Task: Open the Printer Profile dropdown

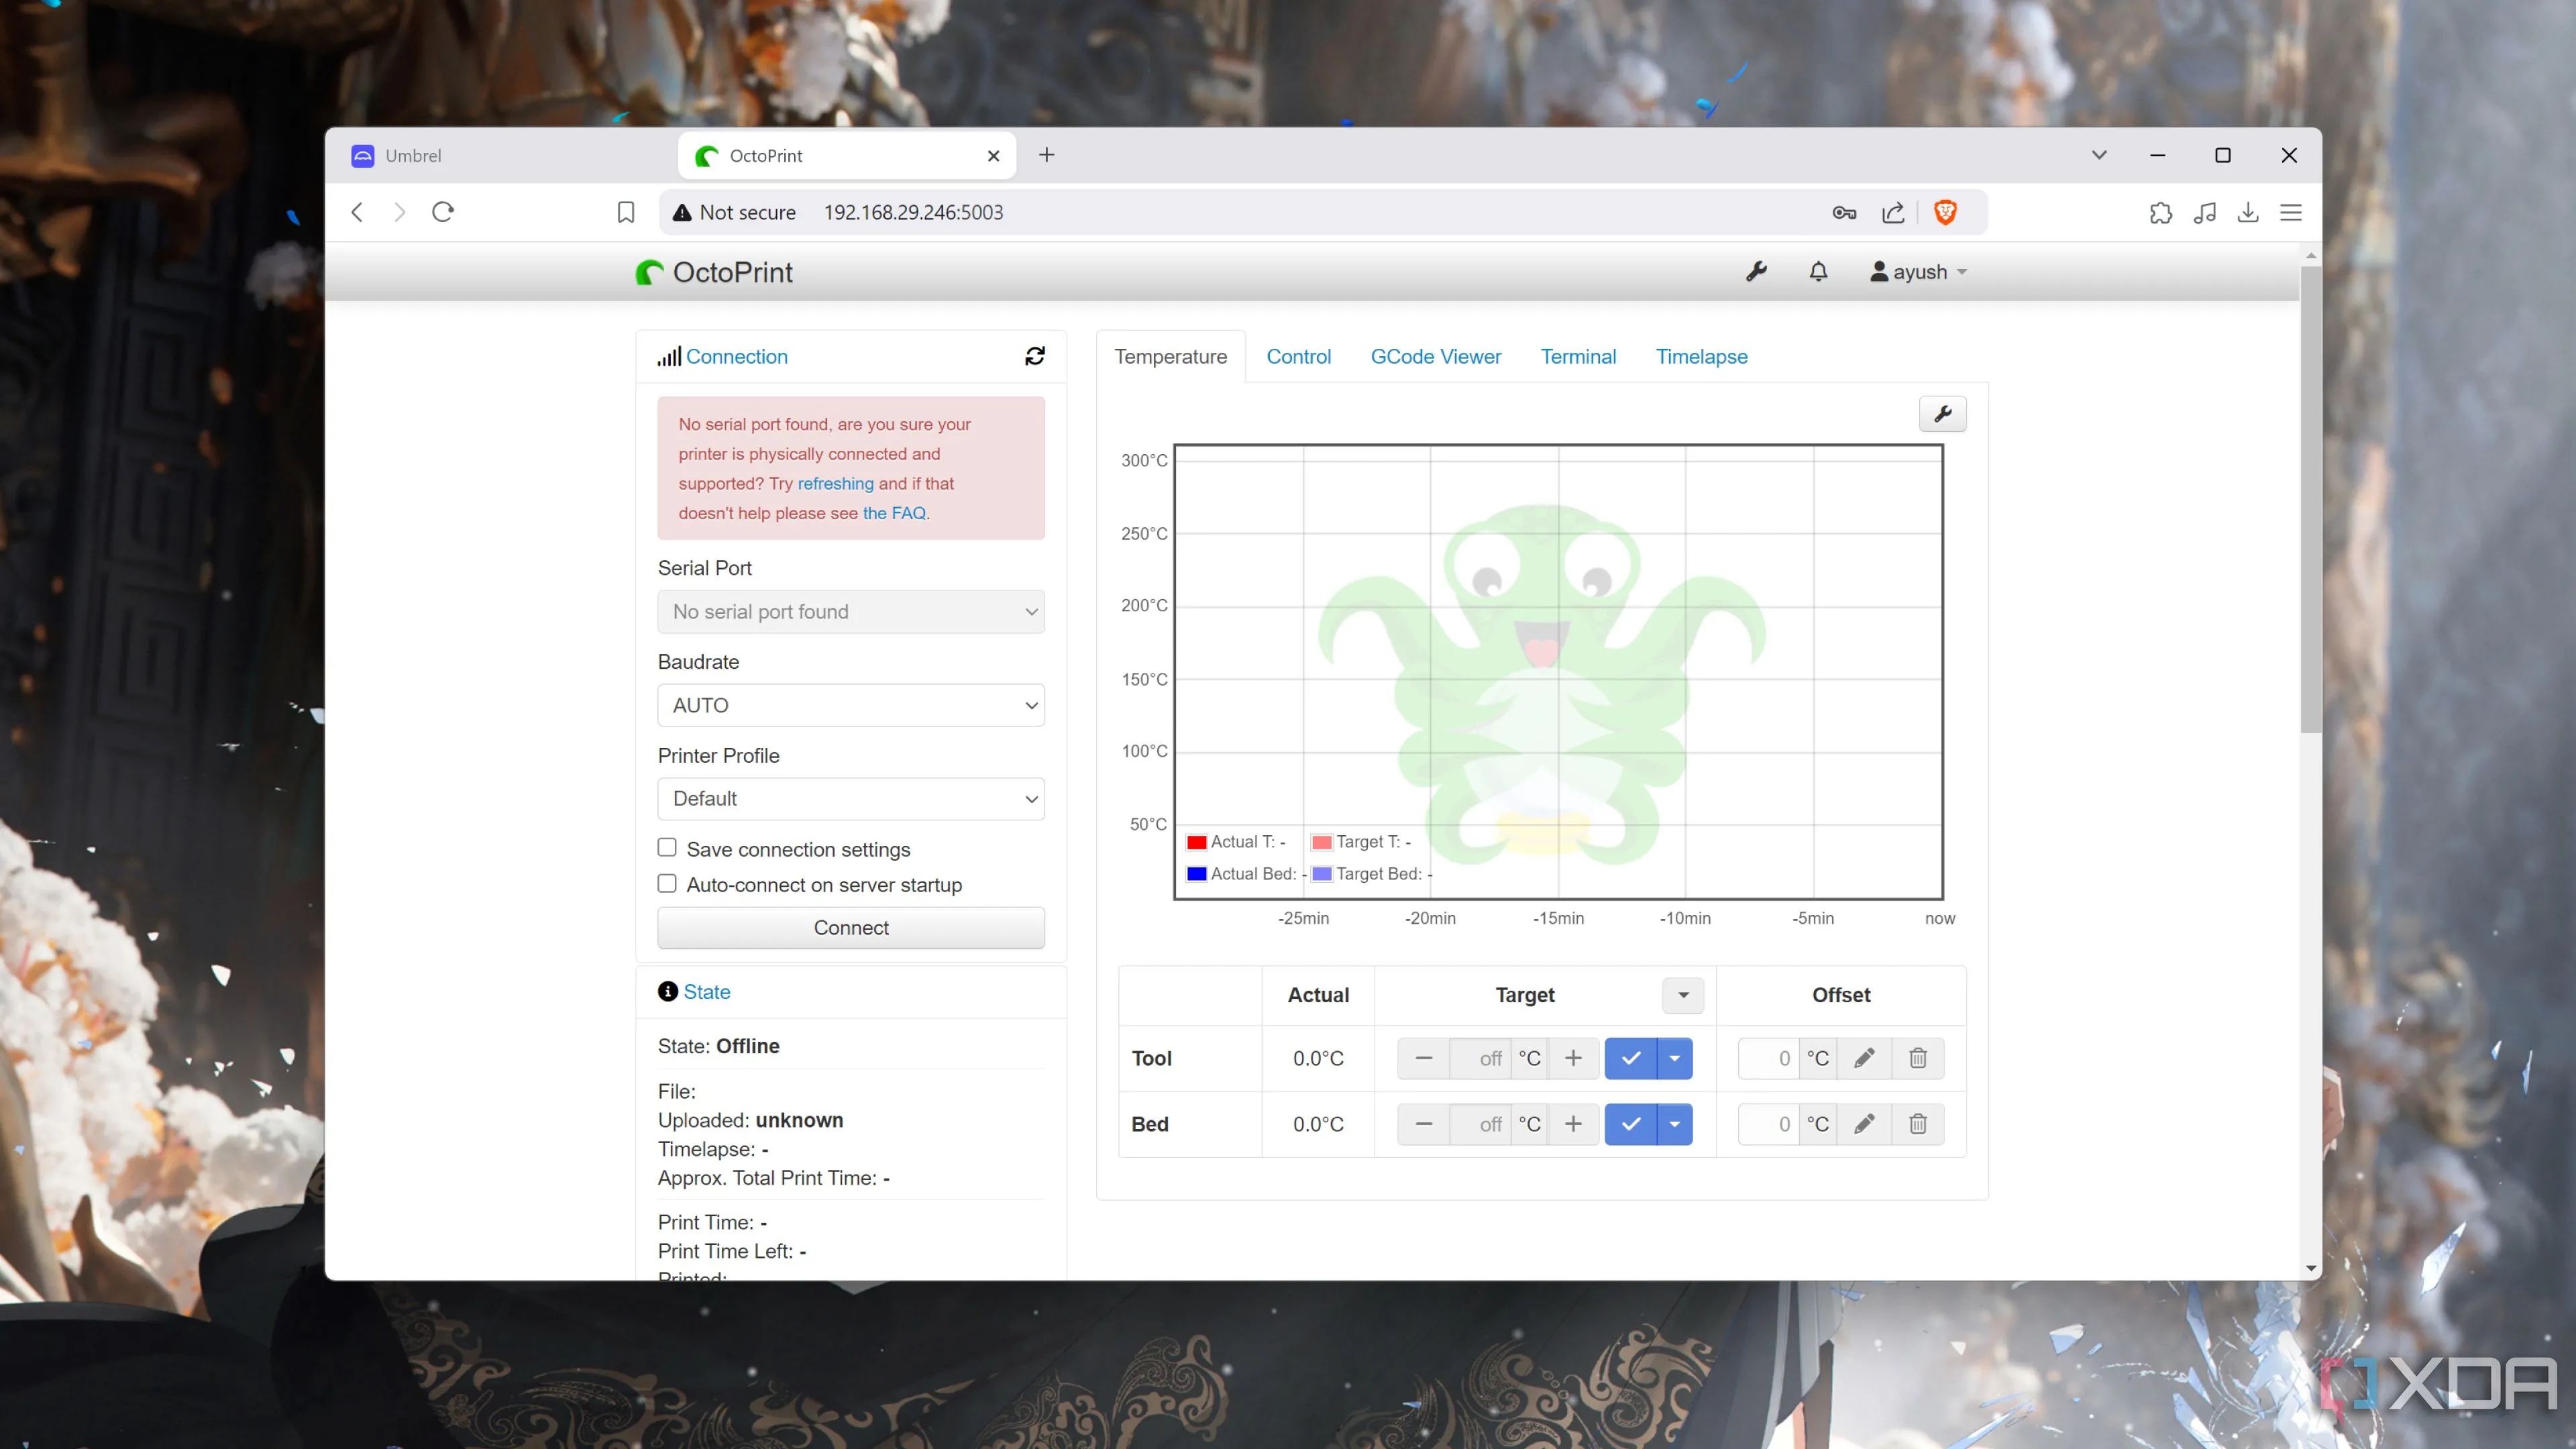Action: [x=851, y=799]
